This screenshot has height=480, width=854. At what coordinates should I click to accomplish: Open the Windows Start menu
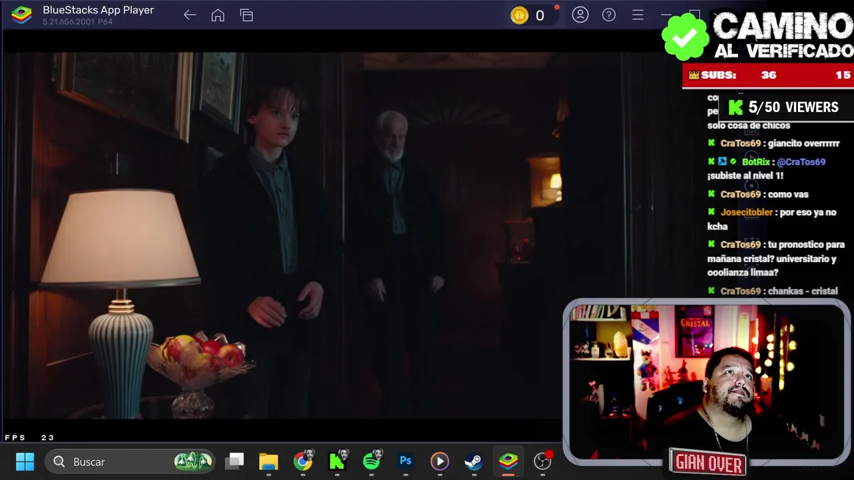(x=25, y=461)
